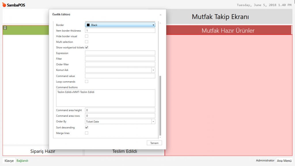Screen dimensions: 295x166
Task: Uncheck Show workperiod tickets checkbox
Action: point(86,48)
